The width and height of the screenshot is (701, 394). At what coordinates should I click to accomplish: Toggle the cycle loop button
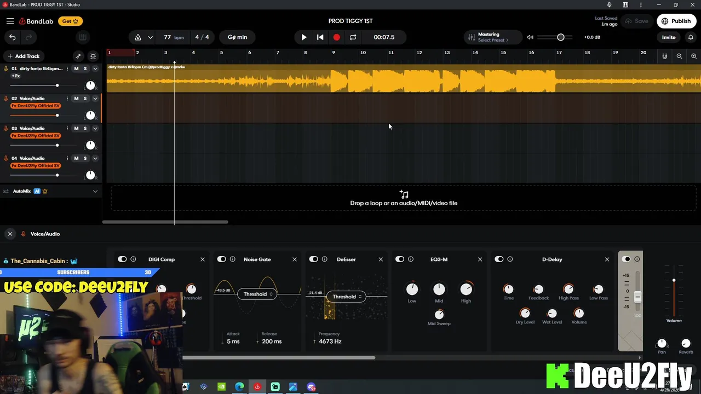(353, 37)
